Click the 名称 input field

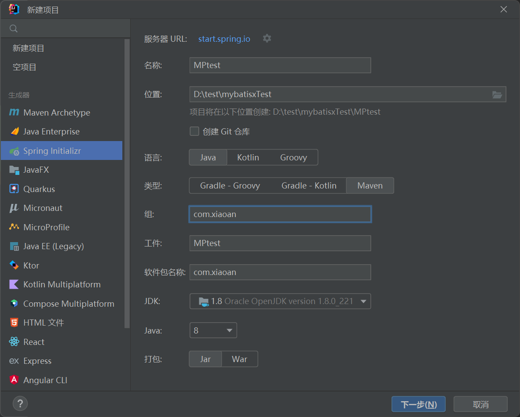(x=280, y=65)
